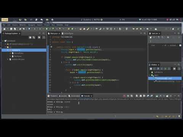The image size is (183, 137).
Task: Expand JRE System Library node
Action: pos(5,44)
